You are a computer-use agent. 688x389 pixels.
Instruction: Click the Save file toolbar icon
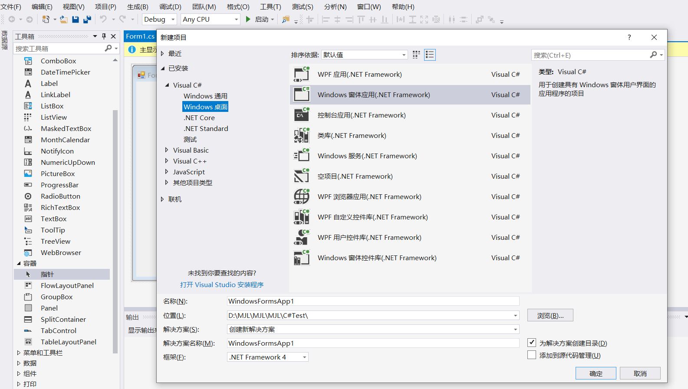click(x=76, y=19)
